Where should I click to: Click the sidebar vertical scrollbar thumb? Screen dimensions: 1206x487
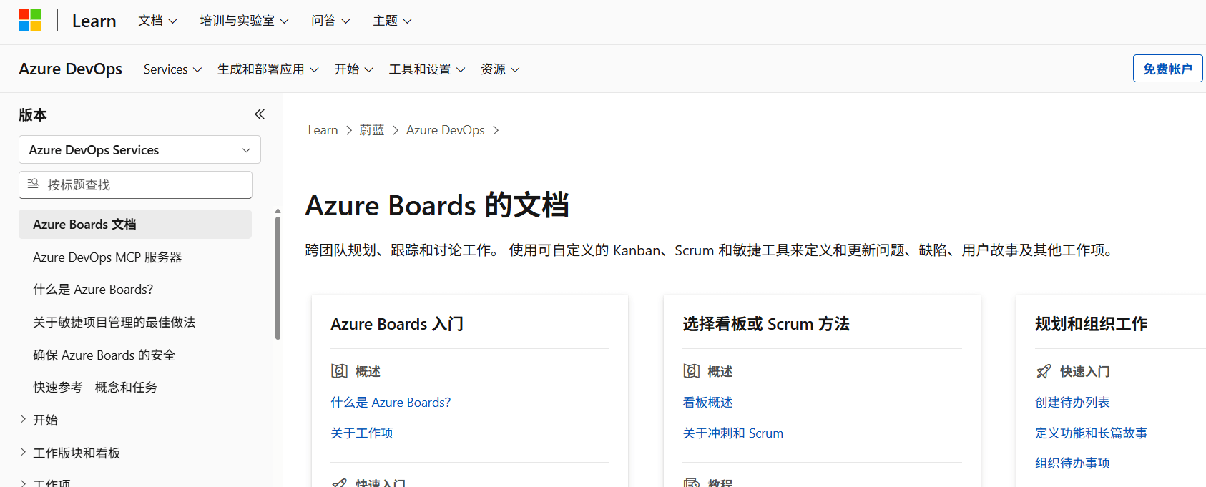point(278,277)
